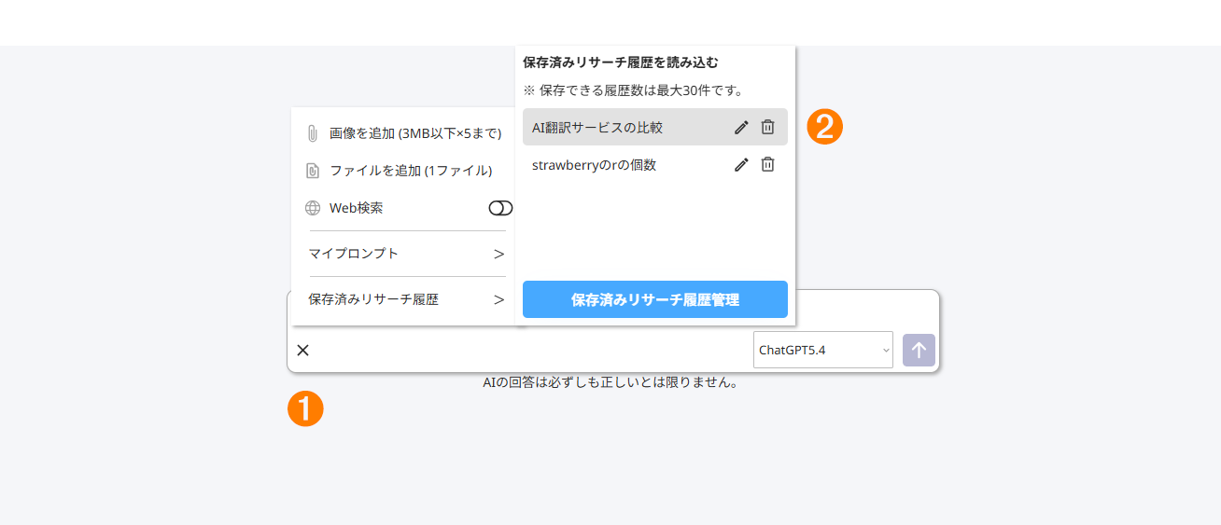Open the ChatGPT5.4 model dropdown
Screen dimensions: 1221x525
pyautogui.click(x=823, y=350)
